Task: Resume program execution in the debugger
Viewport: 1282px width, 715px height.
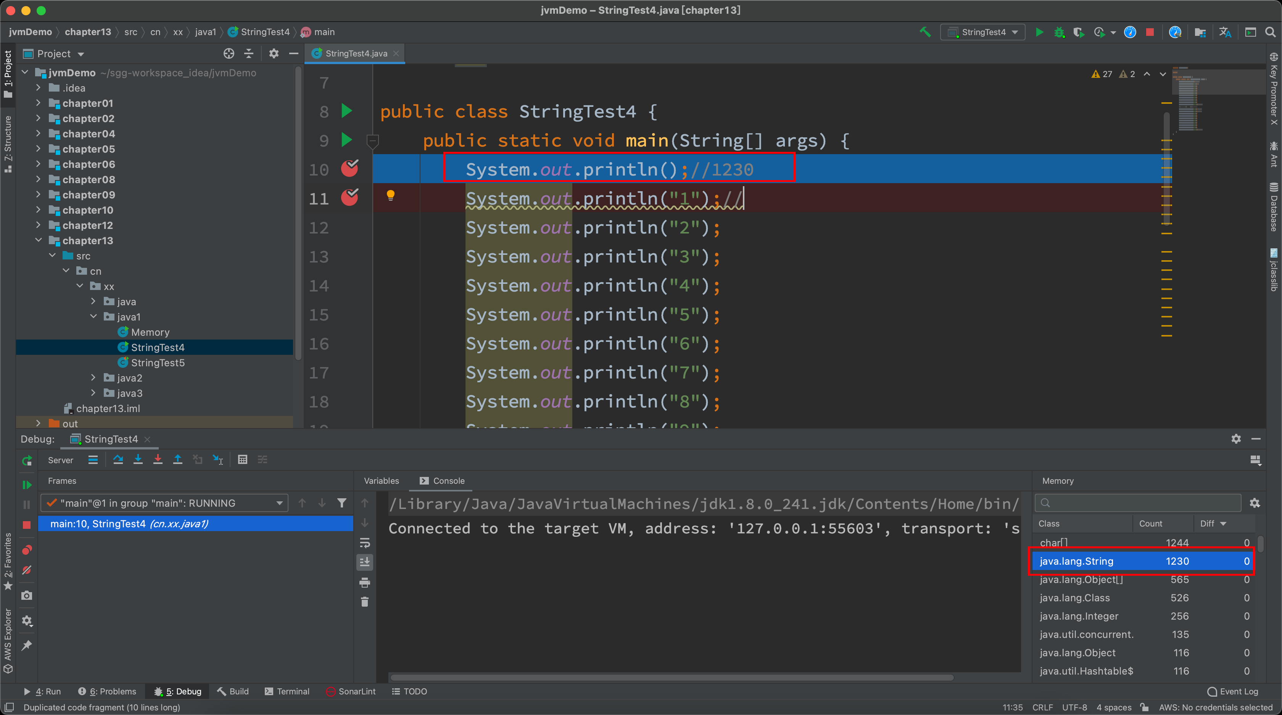Action: point(26,485)
